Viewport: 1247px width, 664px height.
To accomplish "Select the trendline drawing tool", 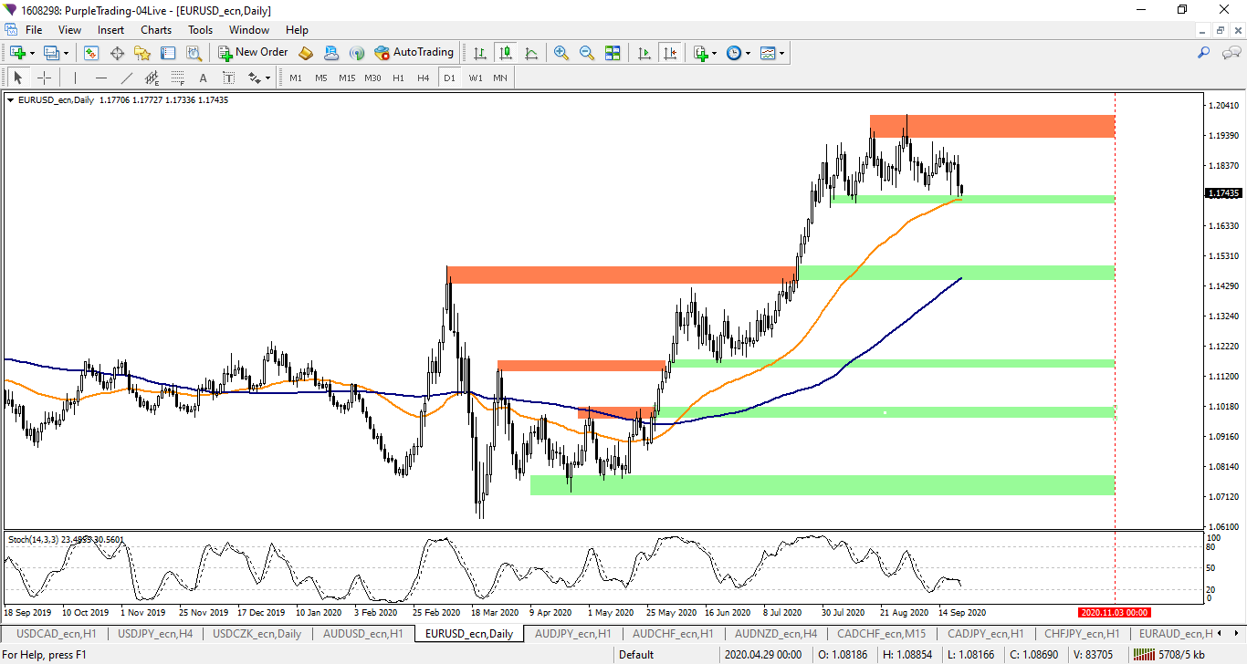I will [x=127, y=78].
